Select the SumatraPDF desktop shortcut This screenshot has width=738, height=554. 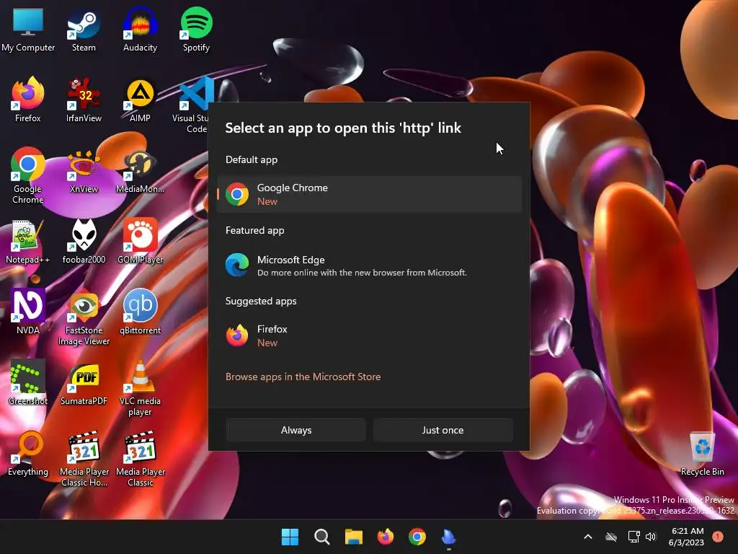coord(84,382)
